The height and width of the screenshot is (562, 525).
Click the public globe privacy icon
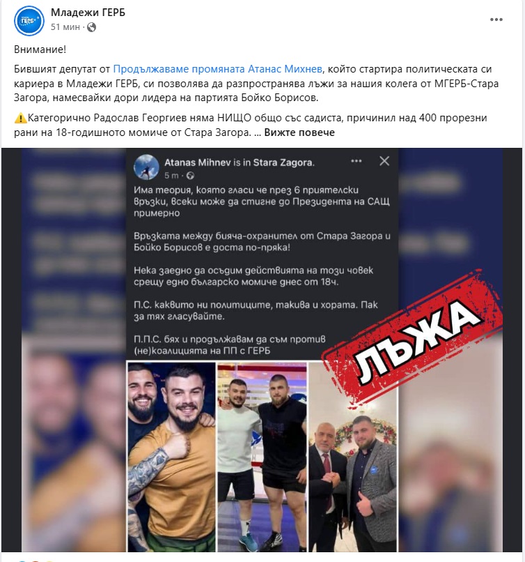[x=92, y=27]
